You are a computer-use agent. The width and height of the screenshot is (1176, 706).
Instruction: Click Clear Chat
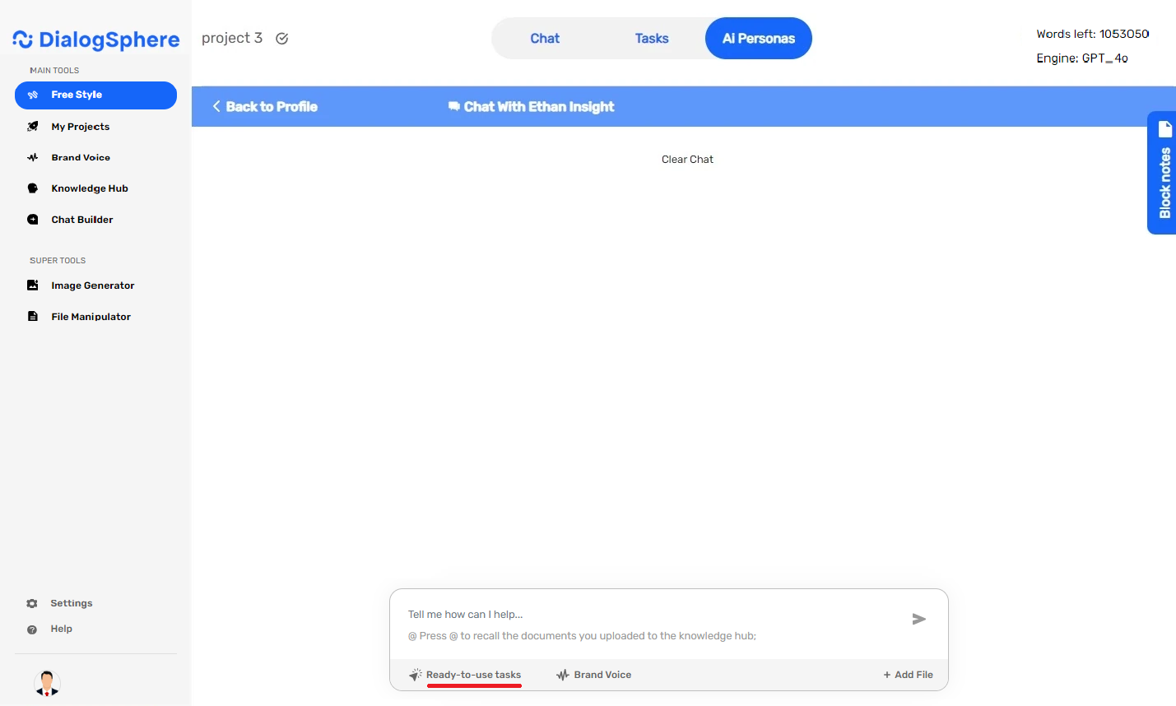(x=687, y=160)
